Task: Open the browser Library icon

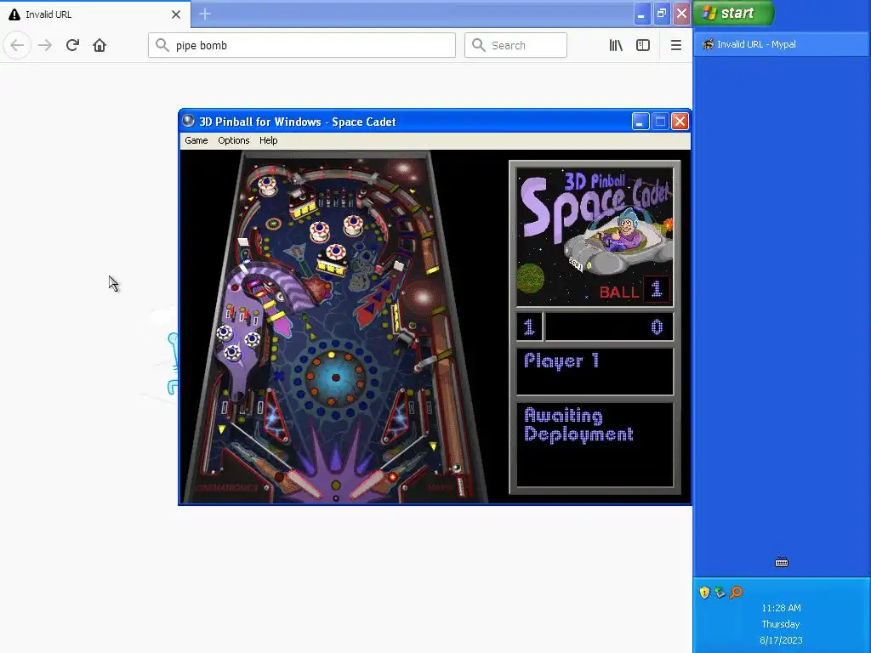Action: click(x=616, y=46)
